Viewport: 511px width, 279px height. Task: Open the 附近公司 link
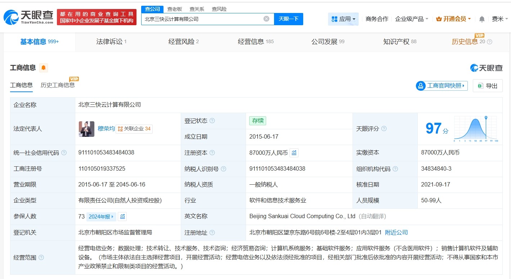(396, 233)
